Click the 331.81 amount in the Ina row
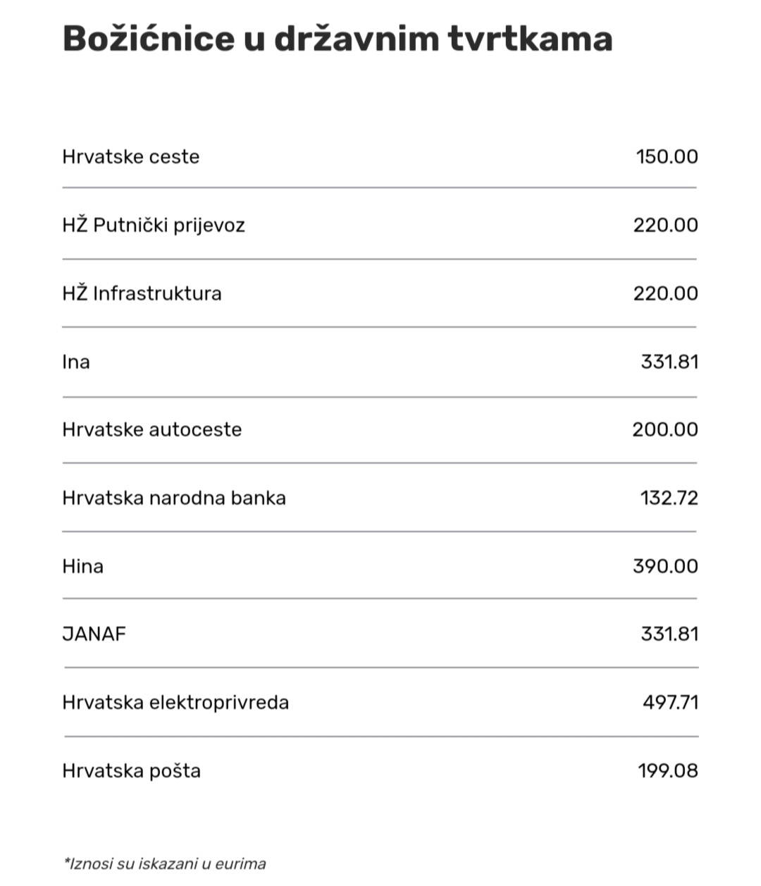Viewport: 761px width, 886px height. point(669,362)
